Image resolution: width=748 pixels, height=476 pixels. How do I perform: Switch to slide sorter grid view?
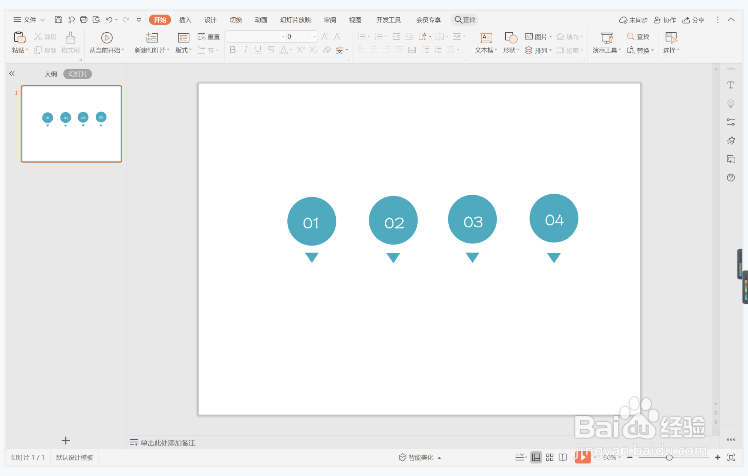550,457
